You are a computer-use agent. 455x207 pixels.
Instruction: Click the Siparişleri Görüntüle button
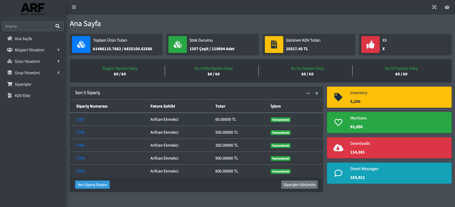pos(299,185)
